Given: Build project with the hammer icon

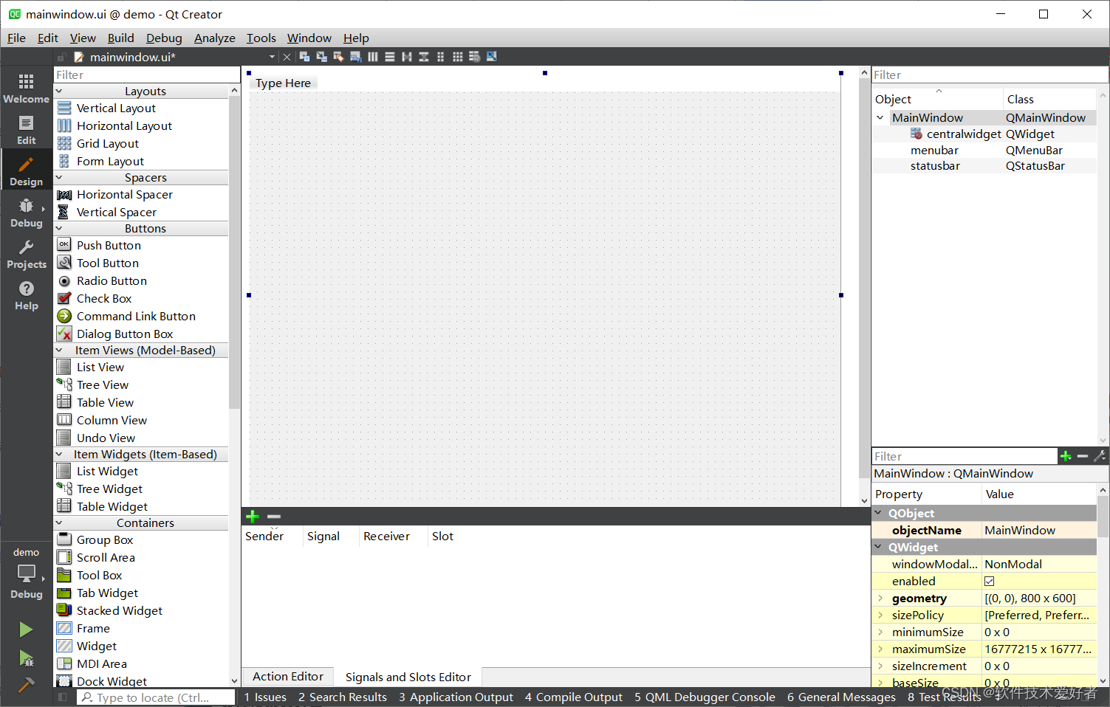Looking at the screenshot, I should [x=26, y=685].
